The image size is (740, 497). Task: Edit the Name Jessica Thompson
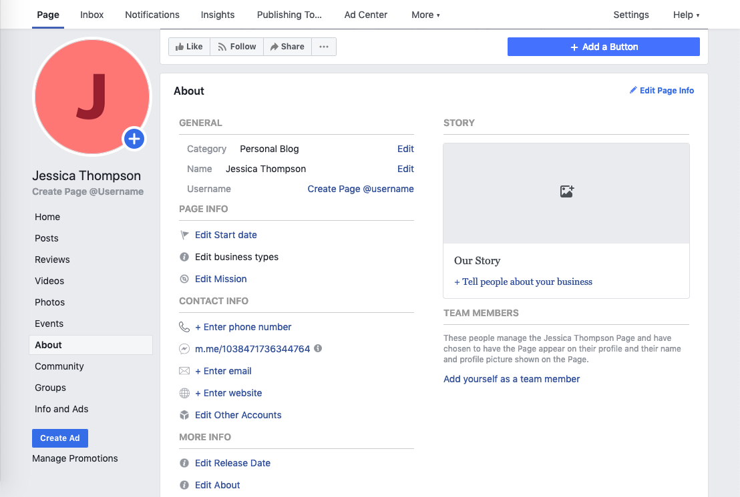coord(405,169)
